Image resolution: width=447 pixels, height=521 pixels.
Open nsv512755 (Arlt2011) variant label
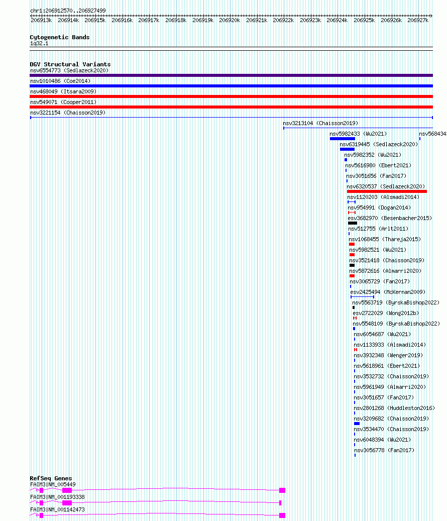coord(378,229)
